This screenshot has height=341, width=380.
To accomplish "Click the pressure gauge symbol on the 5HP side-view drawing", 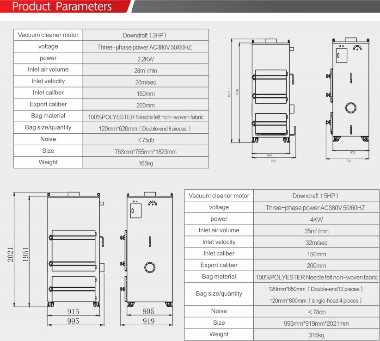I will coord(153,203).
